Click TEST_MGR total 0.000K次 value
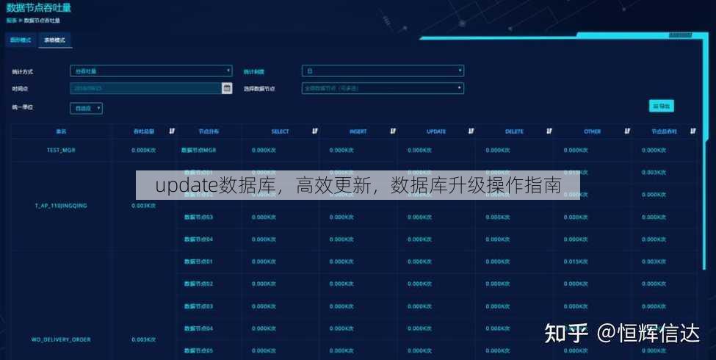Screen dimensions: 716x360 [144, 151]
